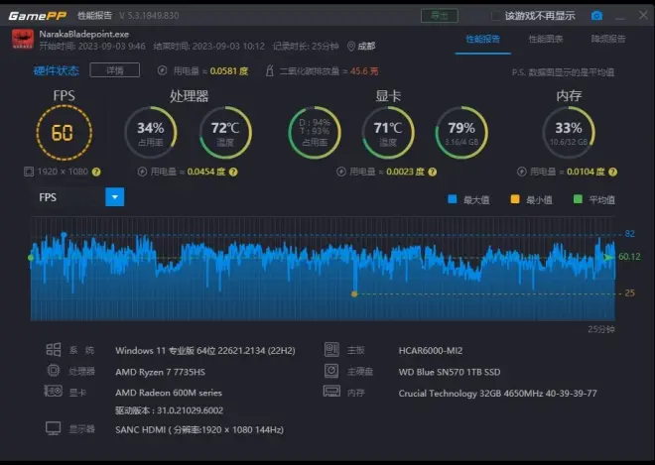This screenshot has width=655, height=465.
Task: Switch to the 性能报告 tab
Action: click(x=483, y=40)
